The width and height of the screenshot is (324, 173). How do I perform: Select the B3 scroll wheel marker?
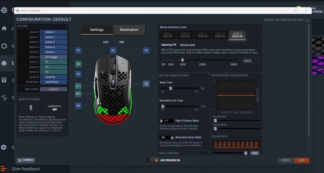click(x=113, y=50)
